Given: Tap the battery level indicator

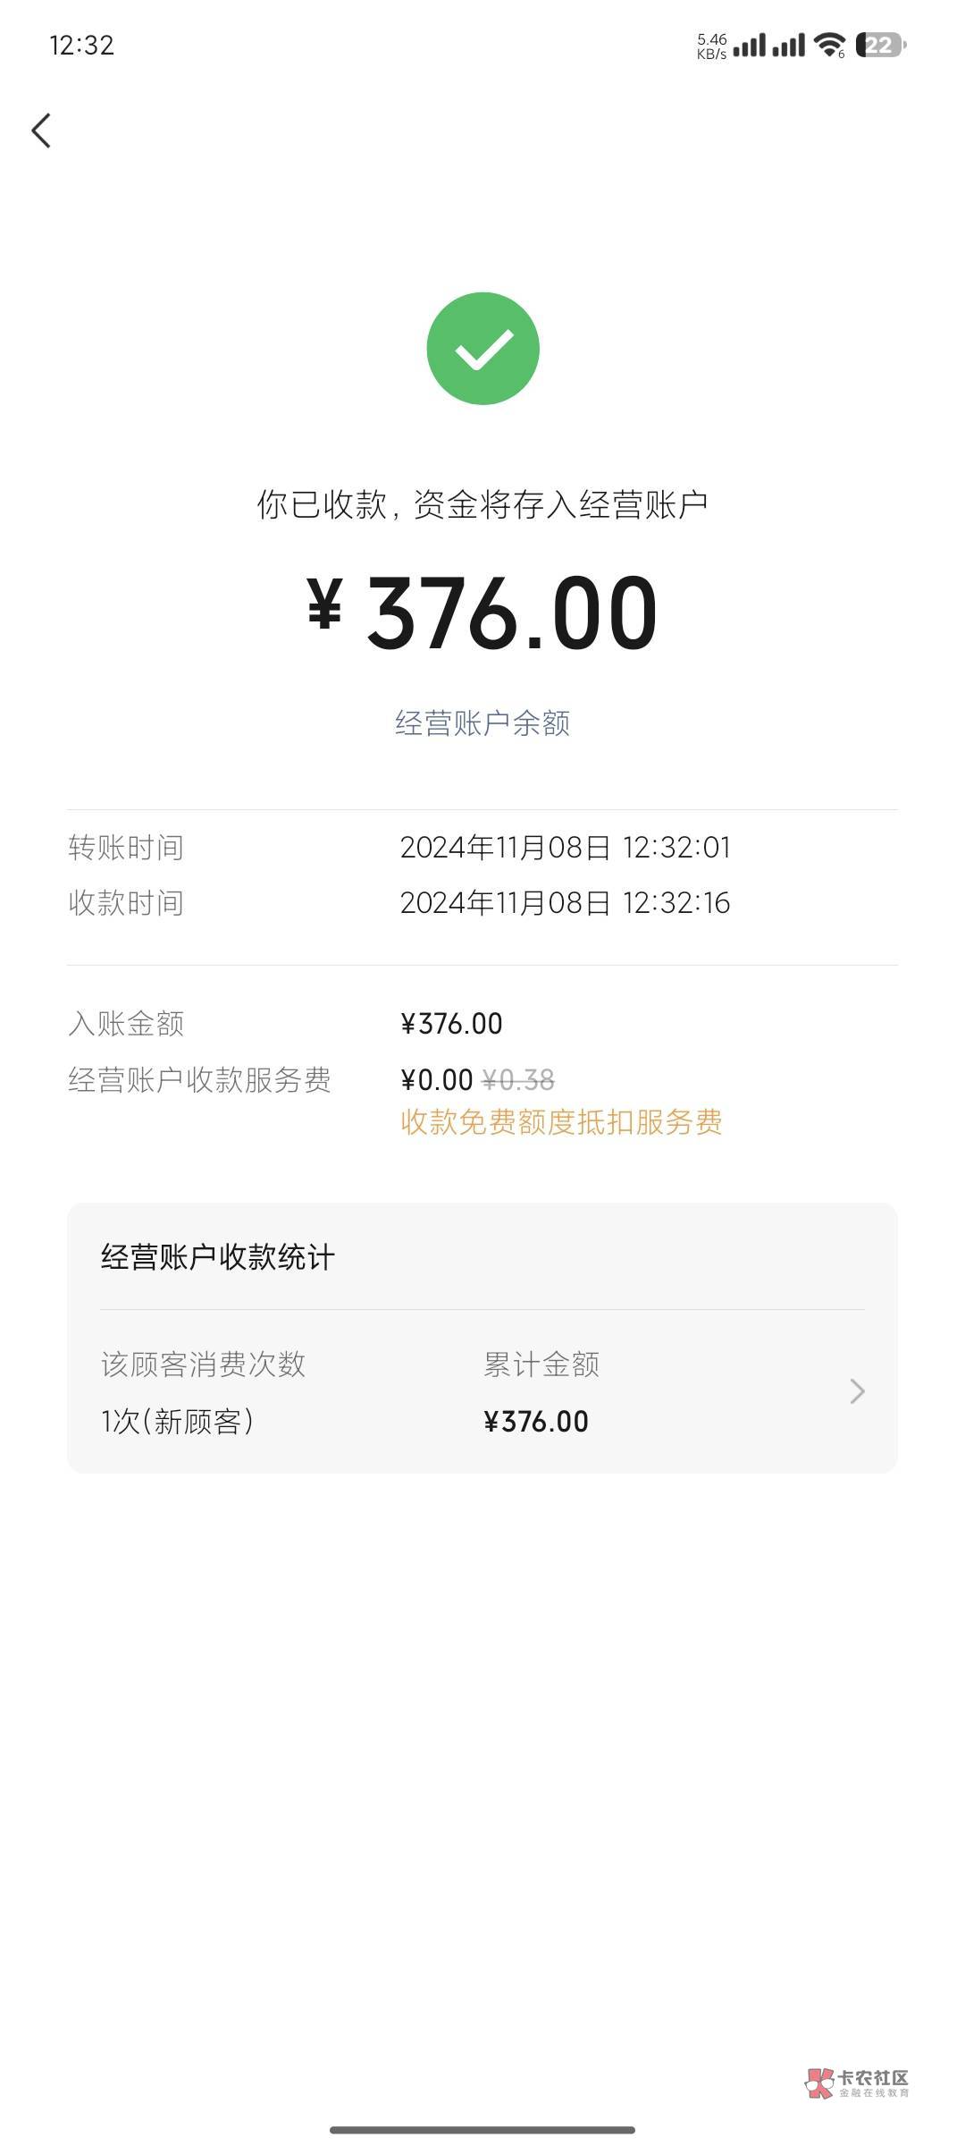Looking at the screenshot, I should click(880, 45).
